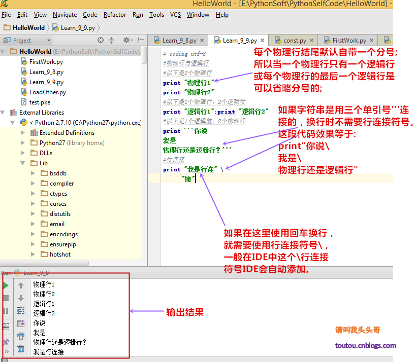Open the Run menu
This screenshot has width=416, height=362.
138,15
